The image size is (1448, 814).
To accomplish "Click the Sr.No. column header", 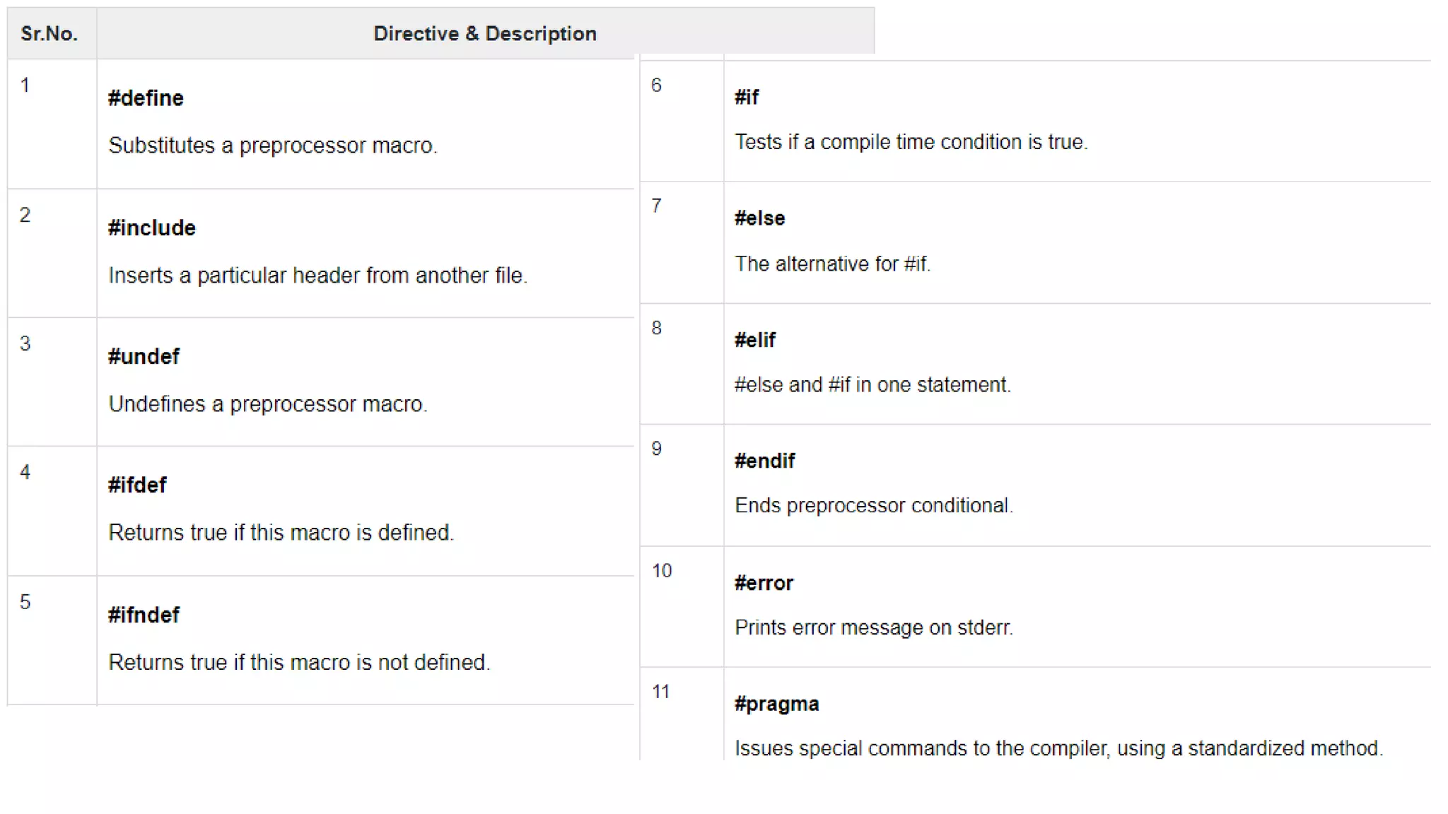I will tap(49, 34).
